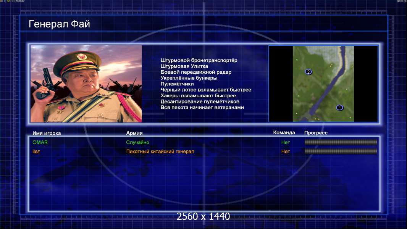Click the 'Имя игрока' column header
This screenshot has width=407, height=229.
coord(47,133)
